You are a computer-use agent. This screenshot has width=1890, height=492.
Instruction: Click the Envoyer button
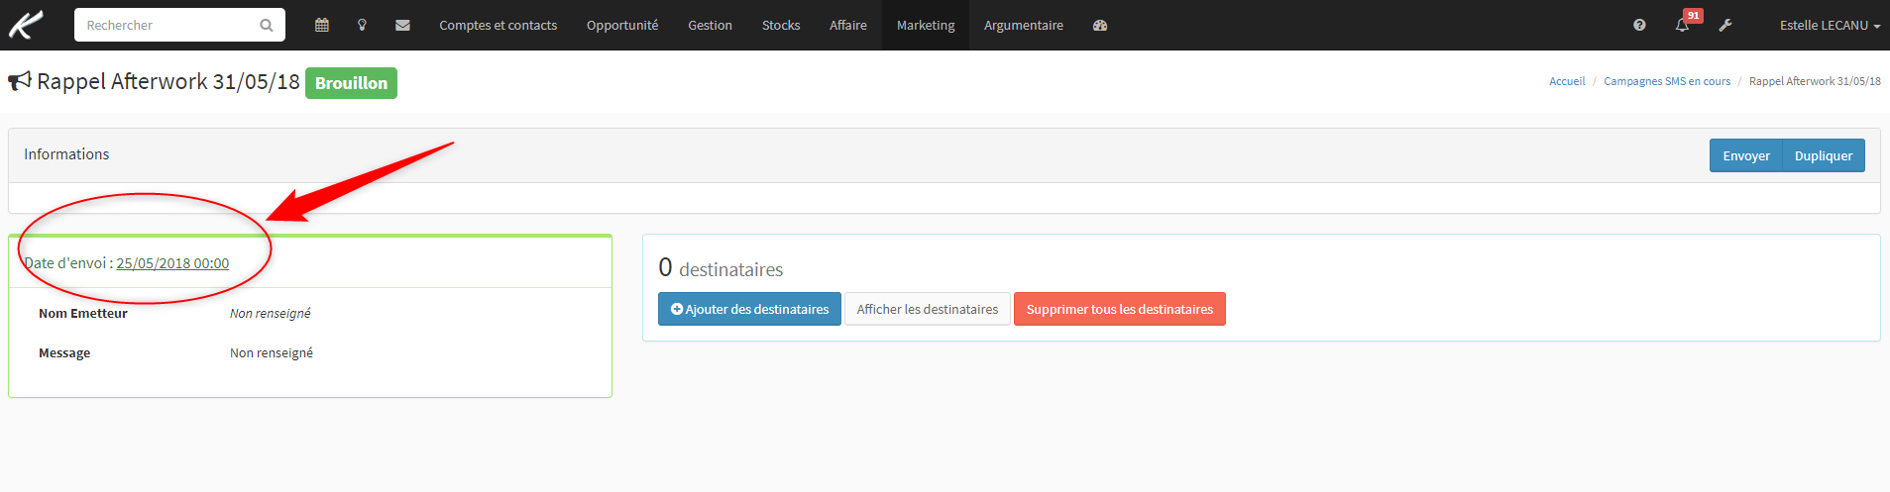(1745, 155)
